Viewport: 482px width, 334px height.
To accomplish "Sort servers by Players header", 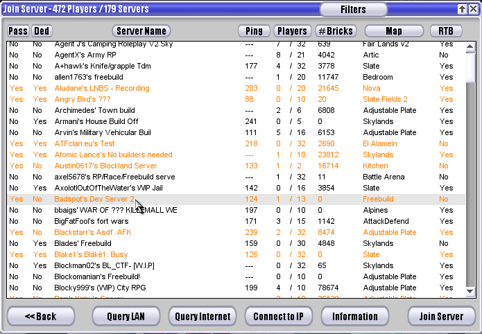I will [292, 31].
